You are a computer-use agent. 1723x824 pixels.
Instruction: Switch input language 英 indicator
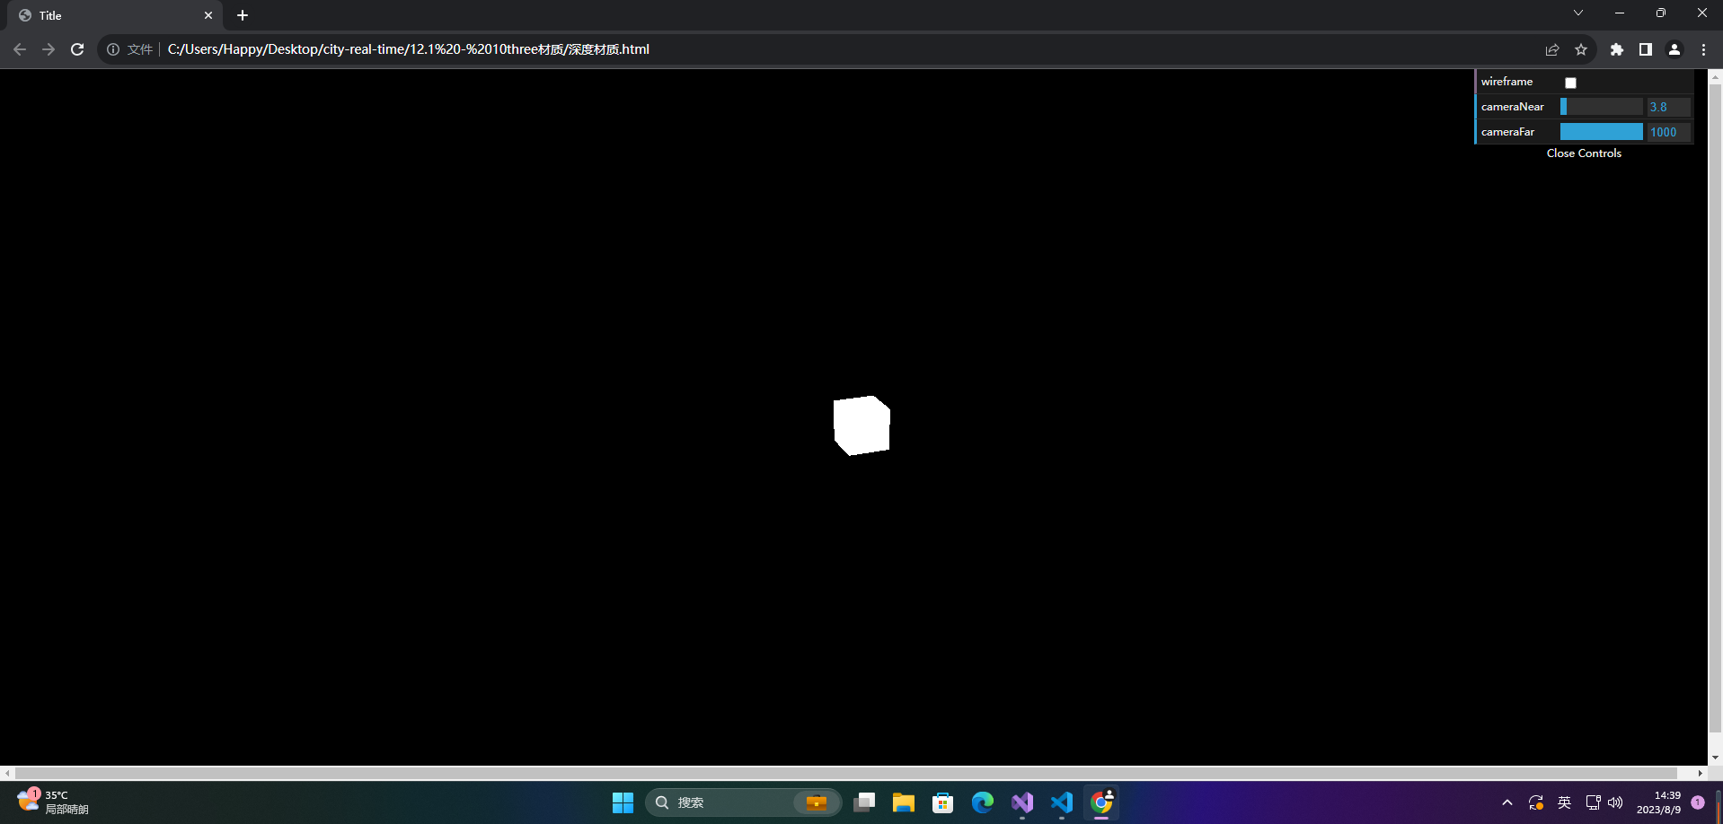tap(1565, 802)
